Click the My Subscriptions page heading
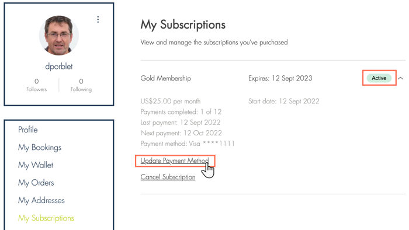409x230 pixels. point(183,25)
